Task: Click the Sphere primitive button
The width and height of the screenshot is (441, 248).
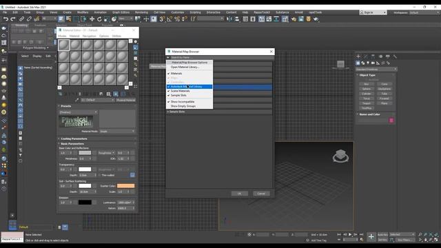Action: [367, 89]
